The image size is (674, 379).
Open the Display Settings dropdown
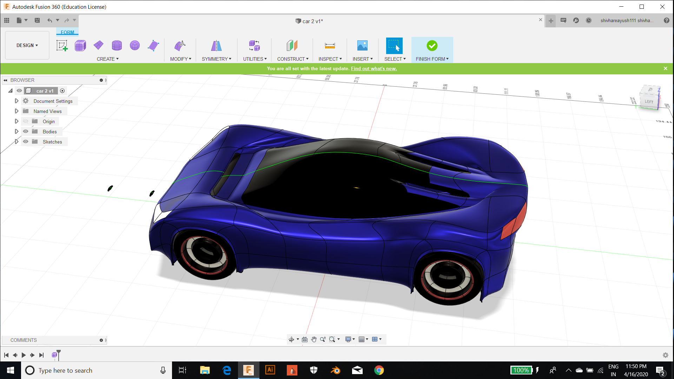(349, 339)
